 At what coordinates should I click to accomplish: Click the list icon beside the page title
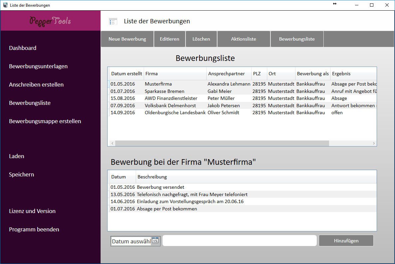click(113, 21)
